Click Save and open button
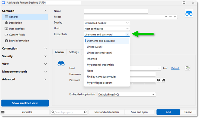This screenshot has width=200, height=119. tap(139, 112)
